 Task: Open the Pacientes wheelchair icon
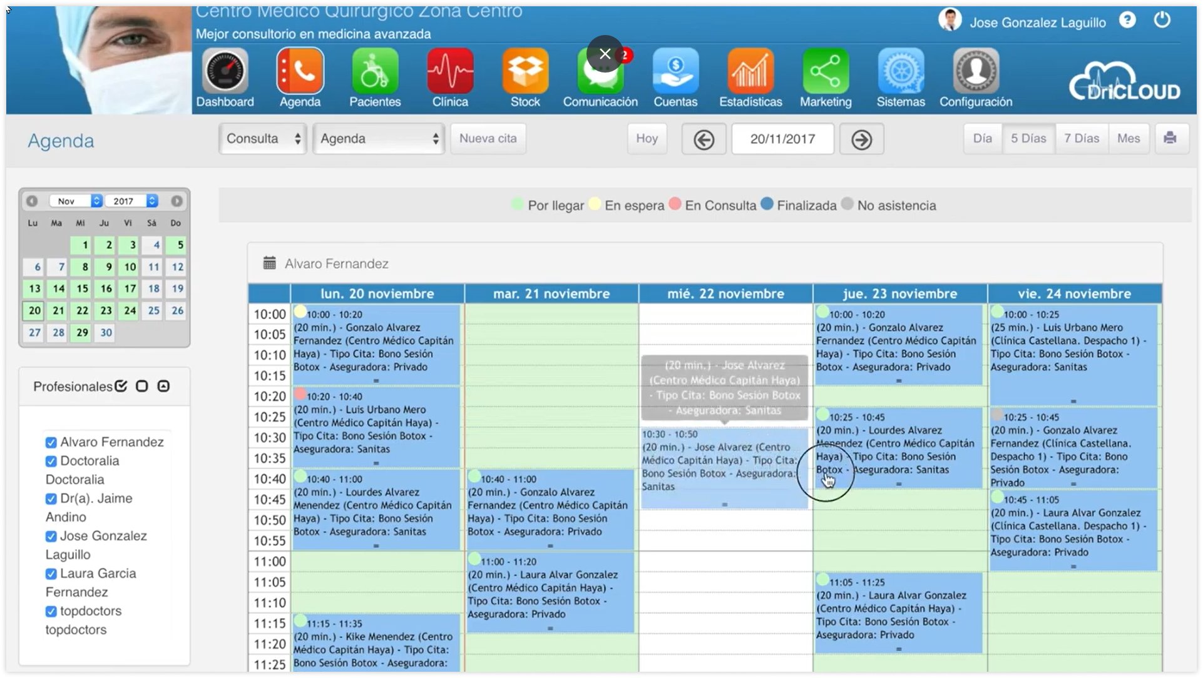pos(375,72)
